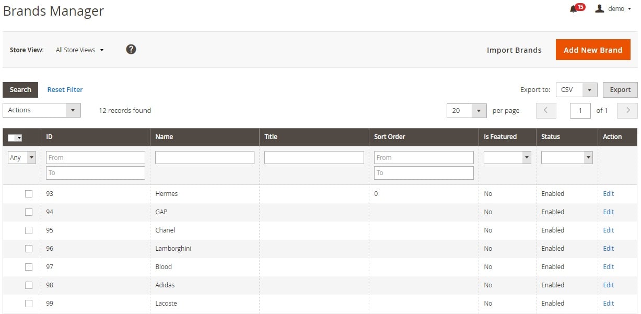Click the Blood name cell
This screenshot has width=641, height=314.
(205, 267)
